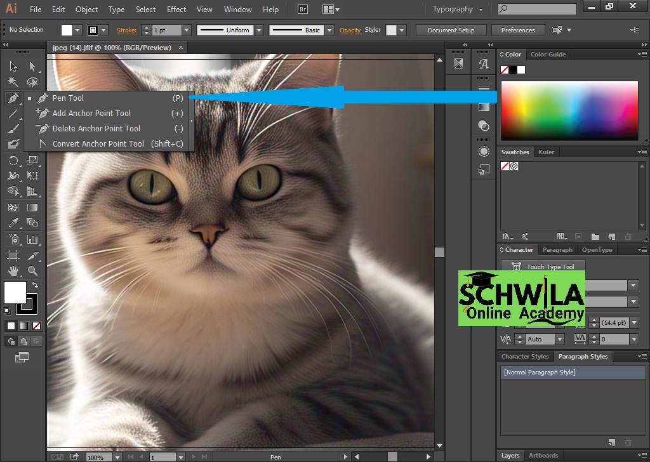Click the large white Fill swatch in toolbox
650x462 pixels.
coord(15,292)
